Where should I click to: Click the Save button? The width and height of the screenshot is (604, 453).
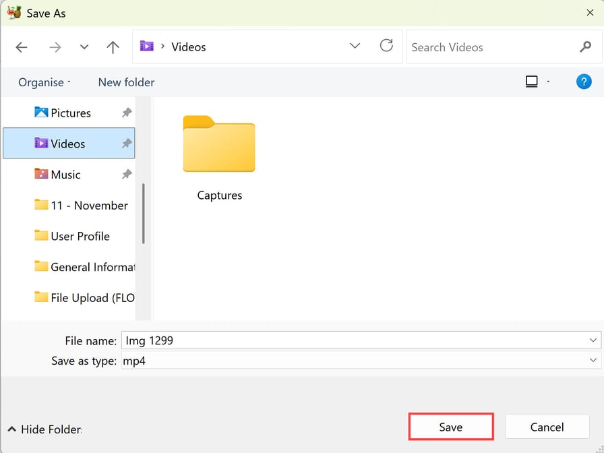[x=451, y=427]
